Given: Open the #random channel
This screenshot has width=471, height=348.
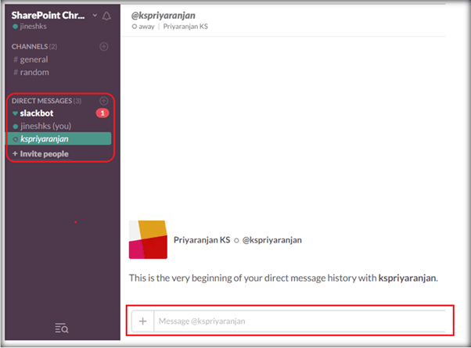Looking at the screenshot, I should (x=31, y=73).
